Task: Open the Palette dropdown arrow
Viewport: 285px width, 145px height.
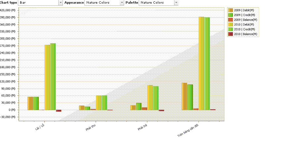Action: pos(176,3)
